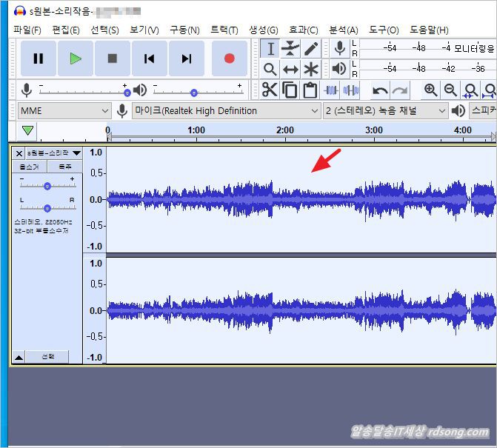Click the playback volume slider knob

[194, 93]
